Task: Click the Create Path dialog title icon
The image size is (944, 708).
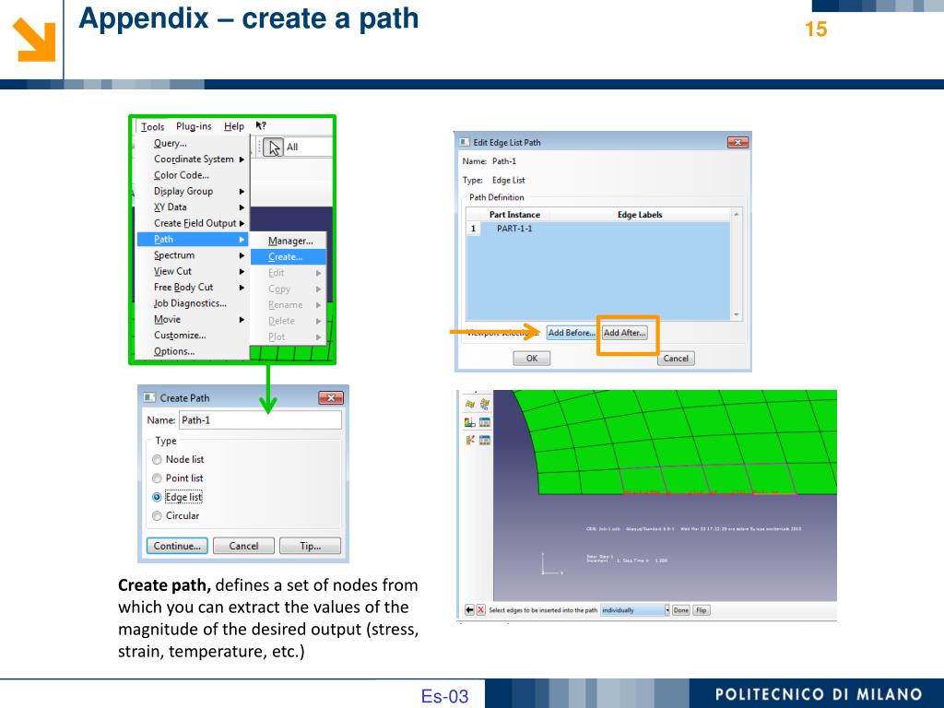Action: 149,397
